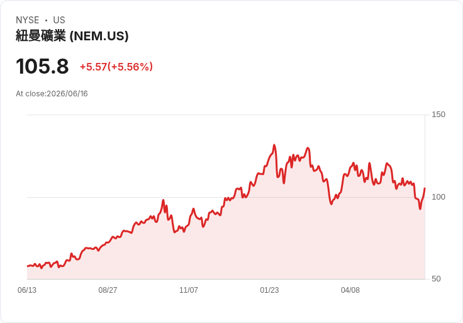Click the 105.8 current price
The width and height of the screenshot is (463, 323).
tap(42, 66)
